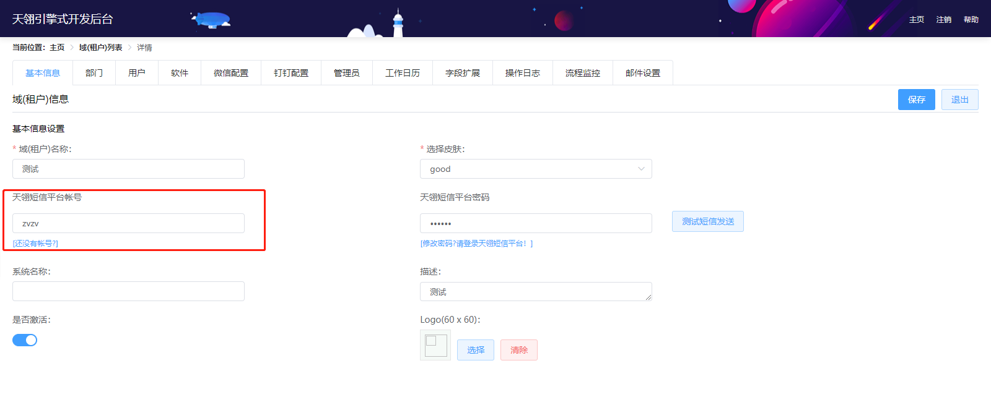Image resolution: width=991 pixels, height=405 pixels.
Task: Open the 还没有帐号 link
Action: tap(35, 244)
